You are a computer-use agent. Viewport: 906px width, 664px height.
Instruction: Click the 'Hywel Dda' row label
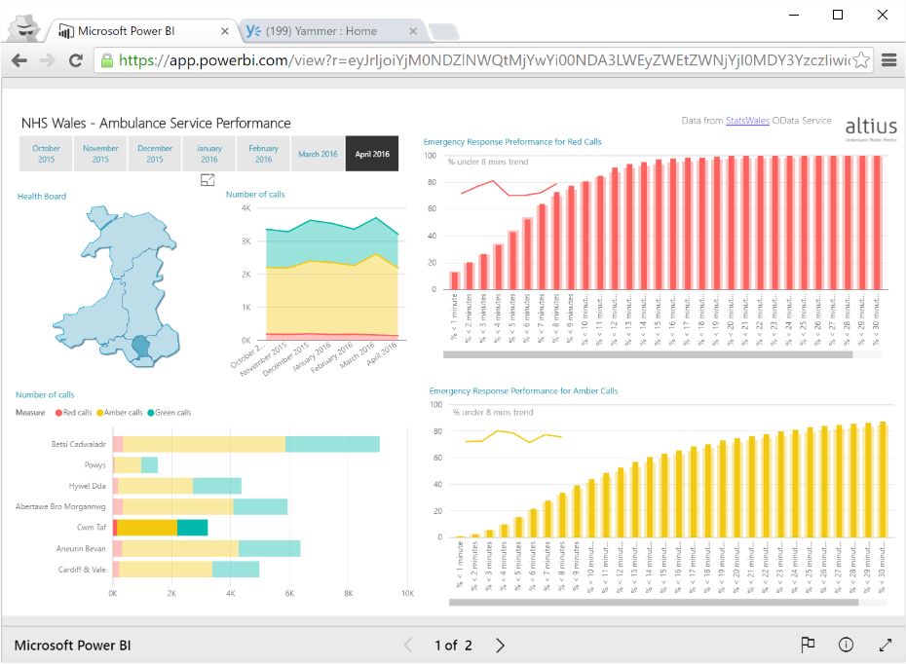88,486
